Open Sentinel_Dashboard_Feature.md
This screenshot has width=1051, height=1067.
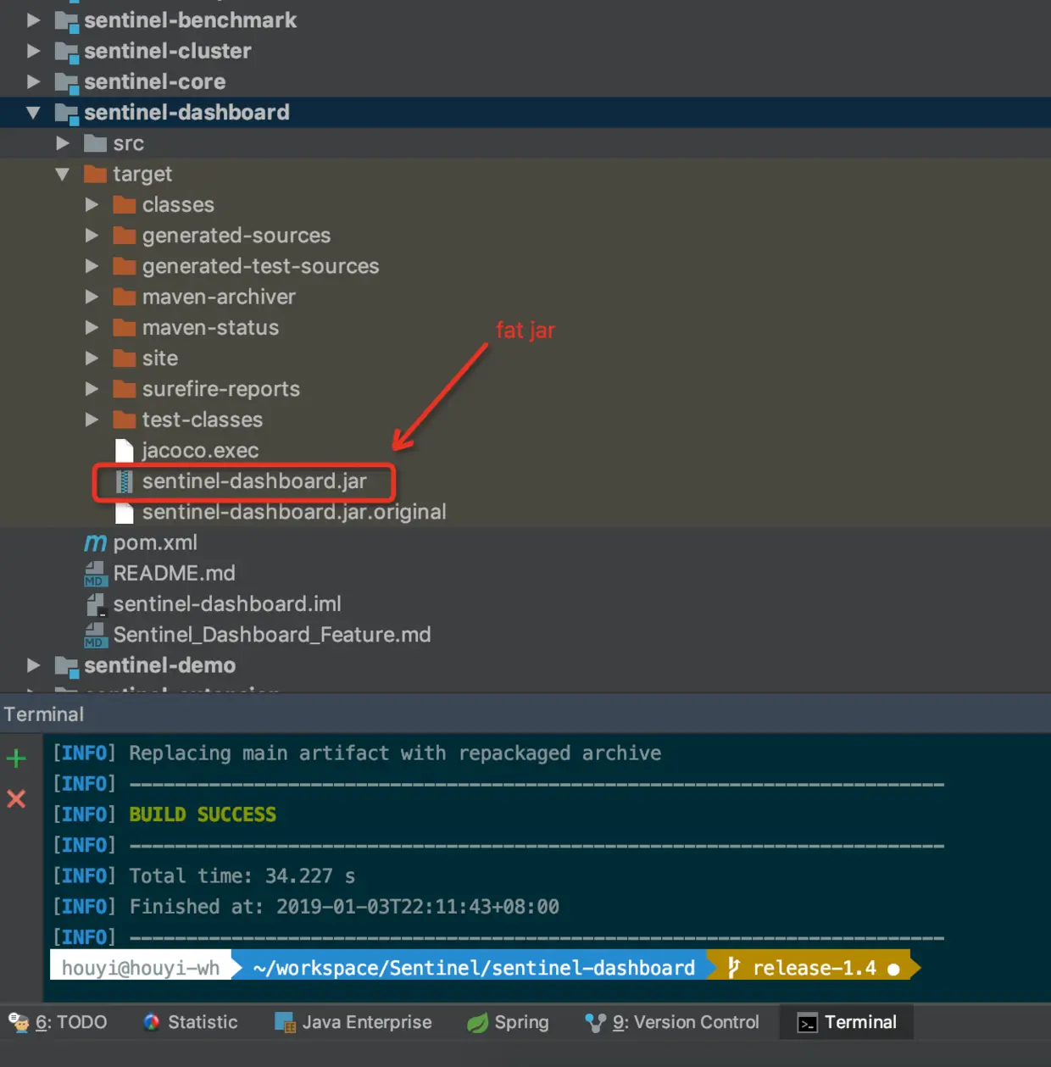tap(272, 634)
